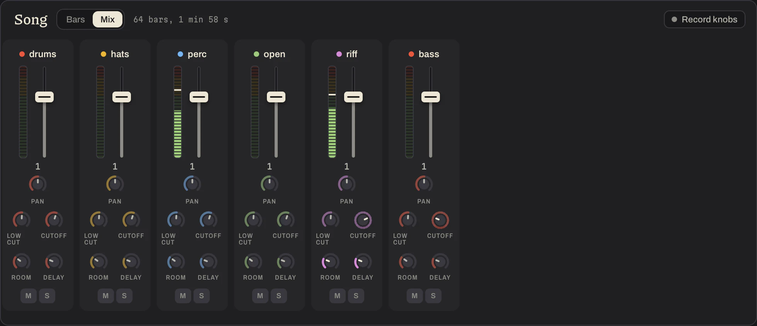Click the bass pan knob
757x326 pixels.
pos(424,184)
